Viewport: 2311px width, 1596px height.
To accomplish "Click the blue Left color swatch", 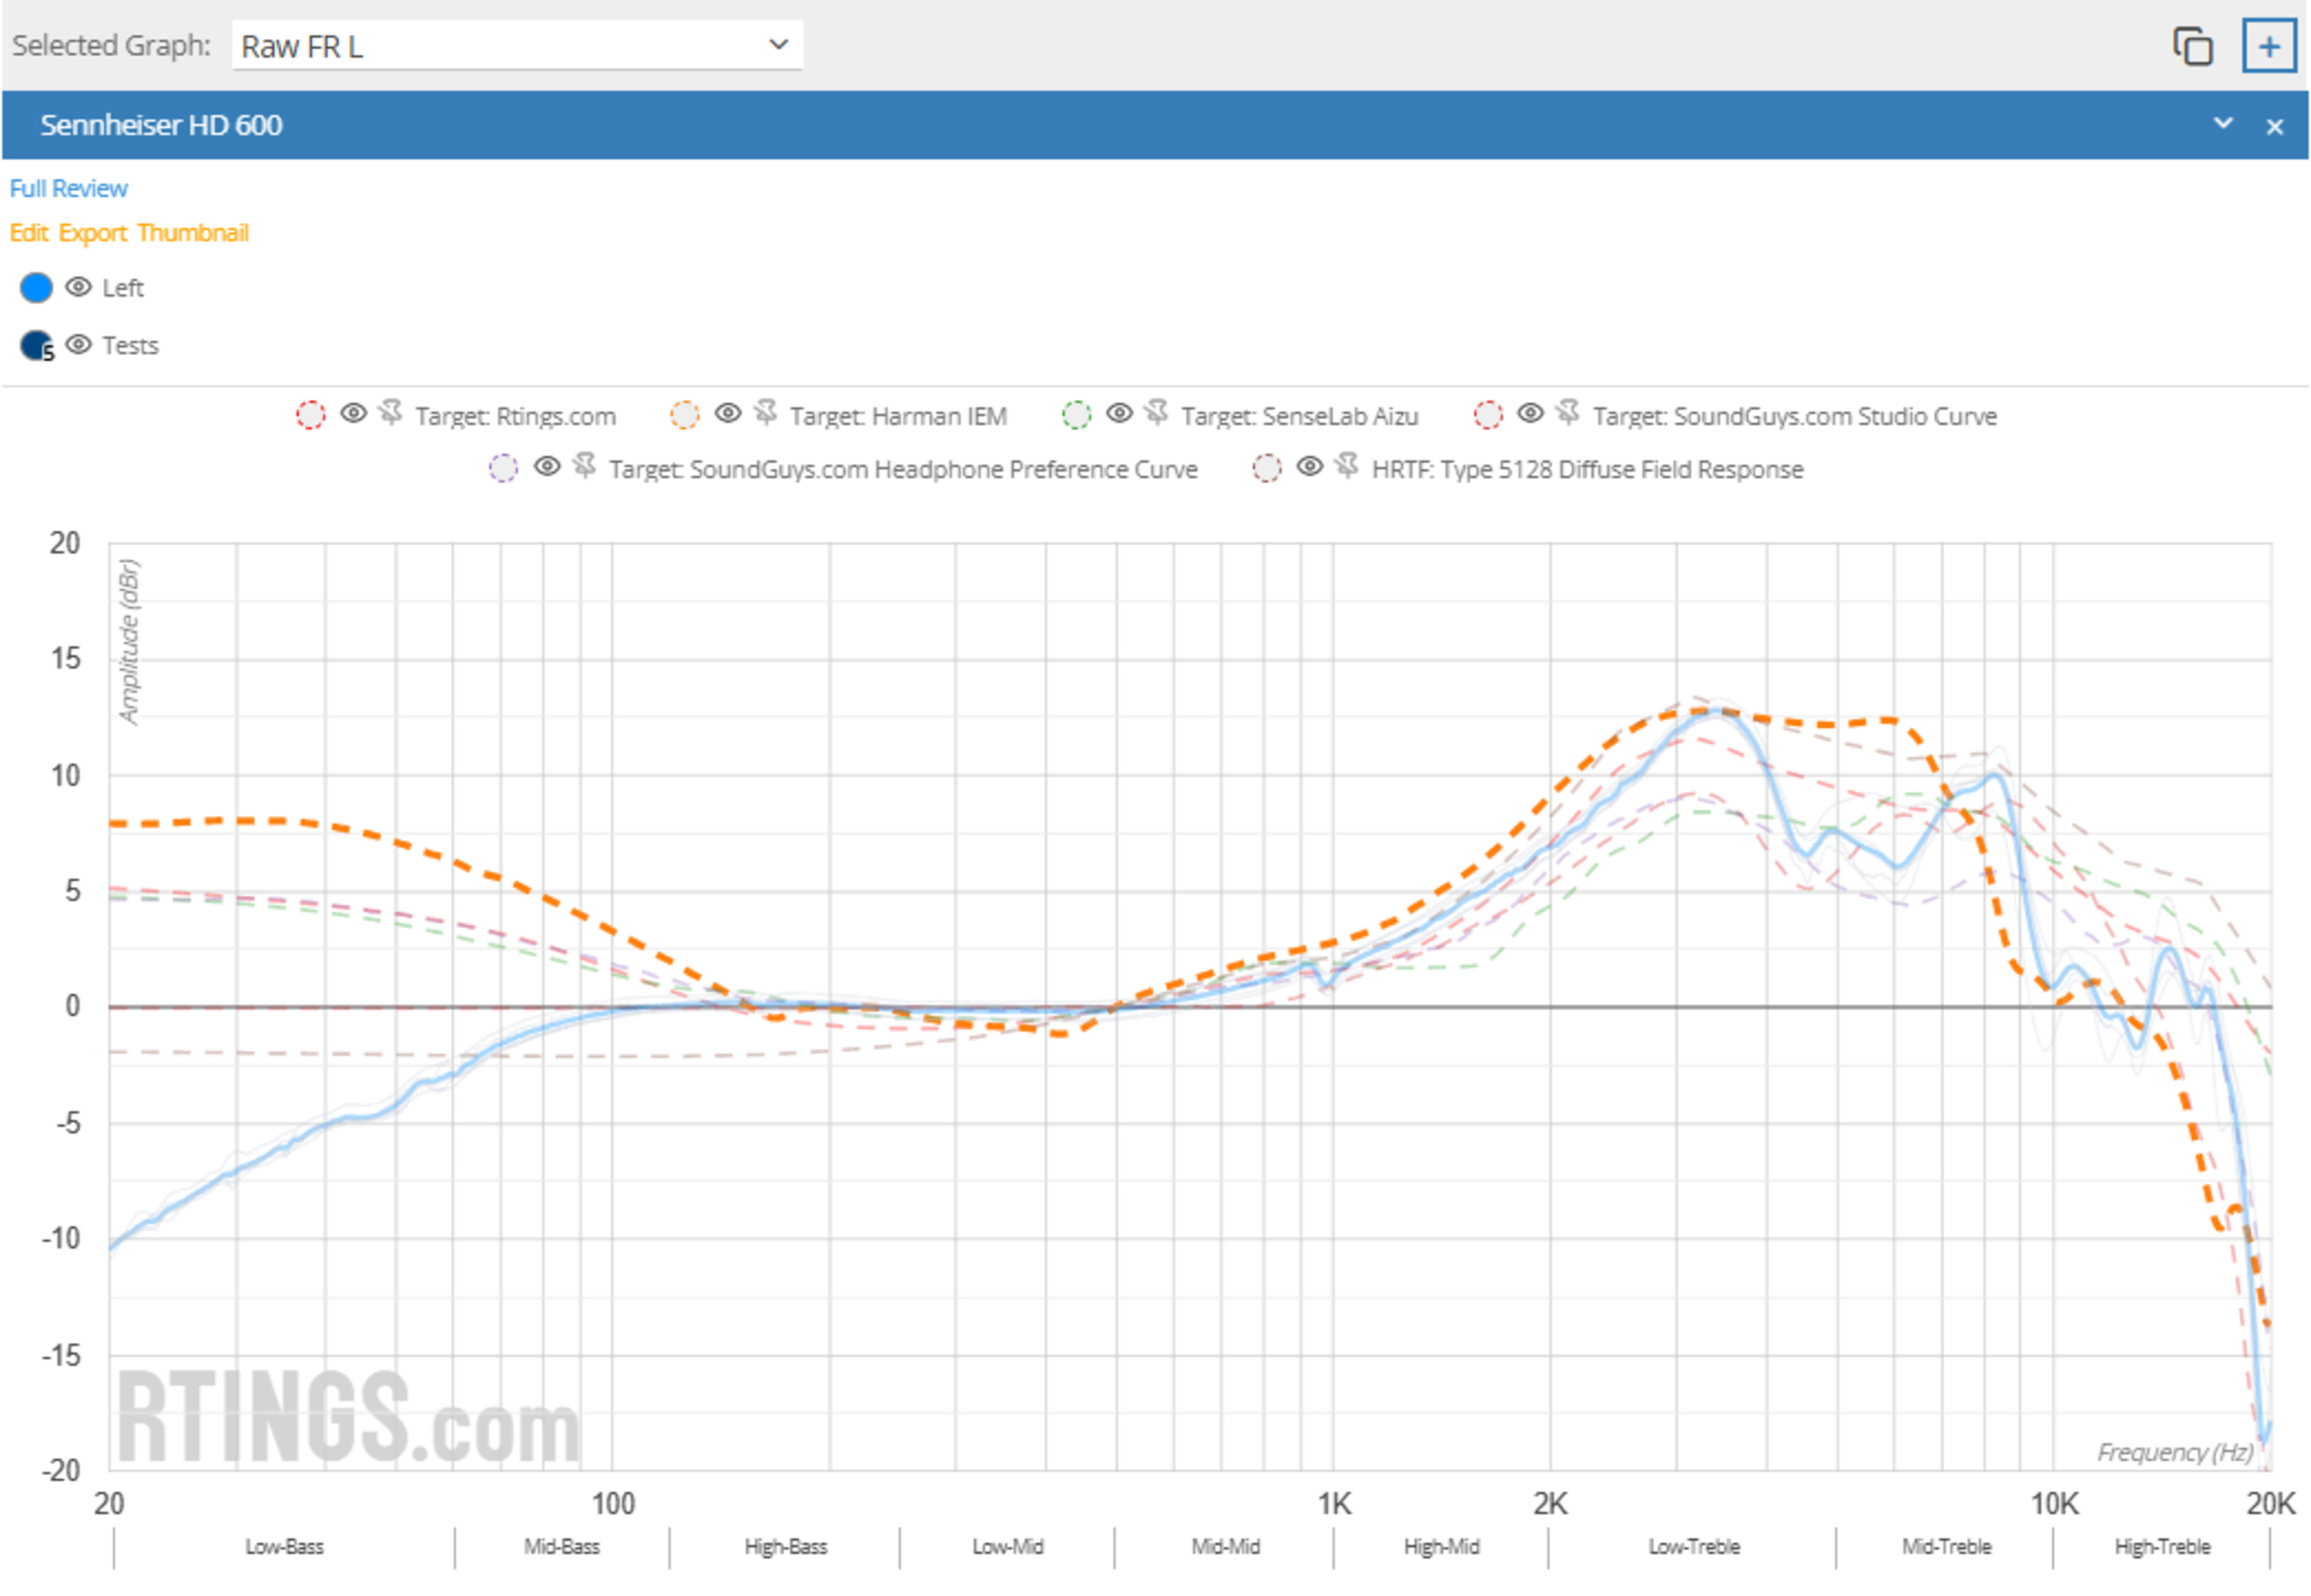I will [x=36, y=288].
